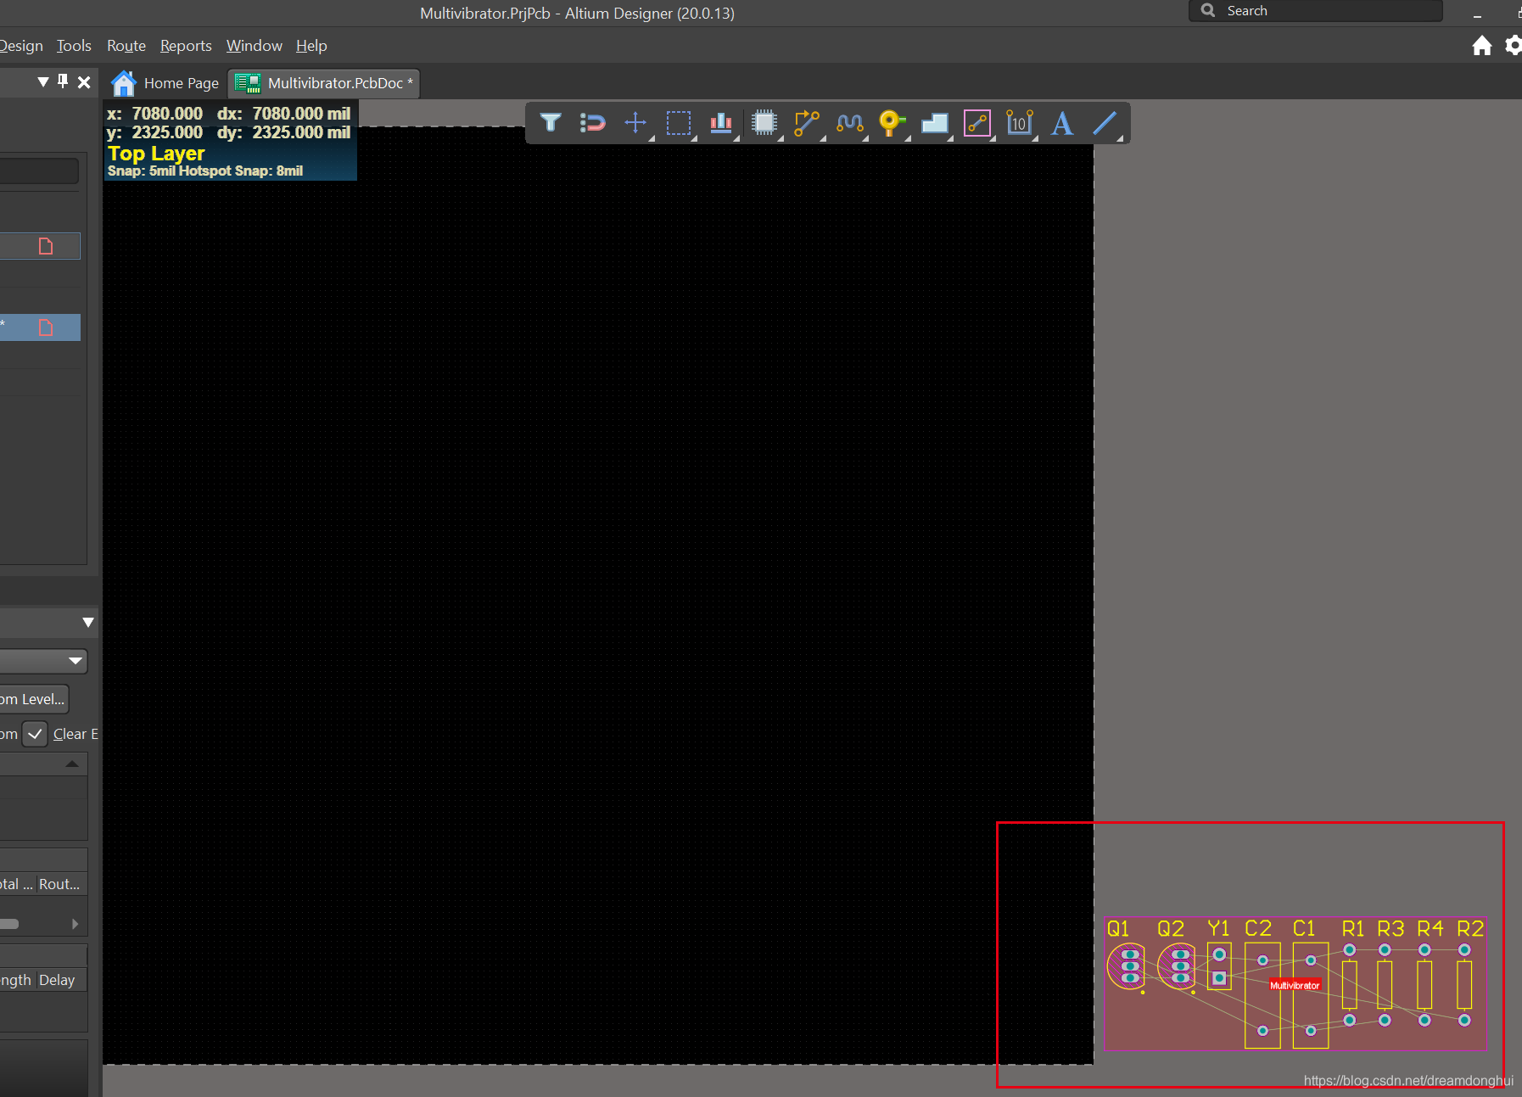The image size is (1522, 1097).
Task: Activate the Select by Rectangle tool
Action: tap(679, 123)
